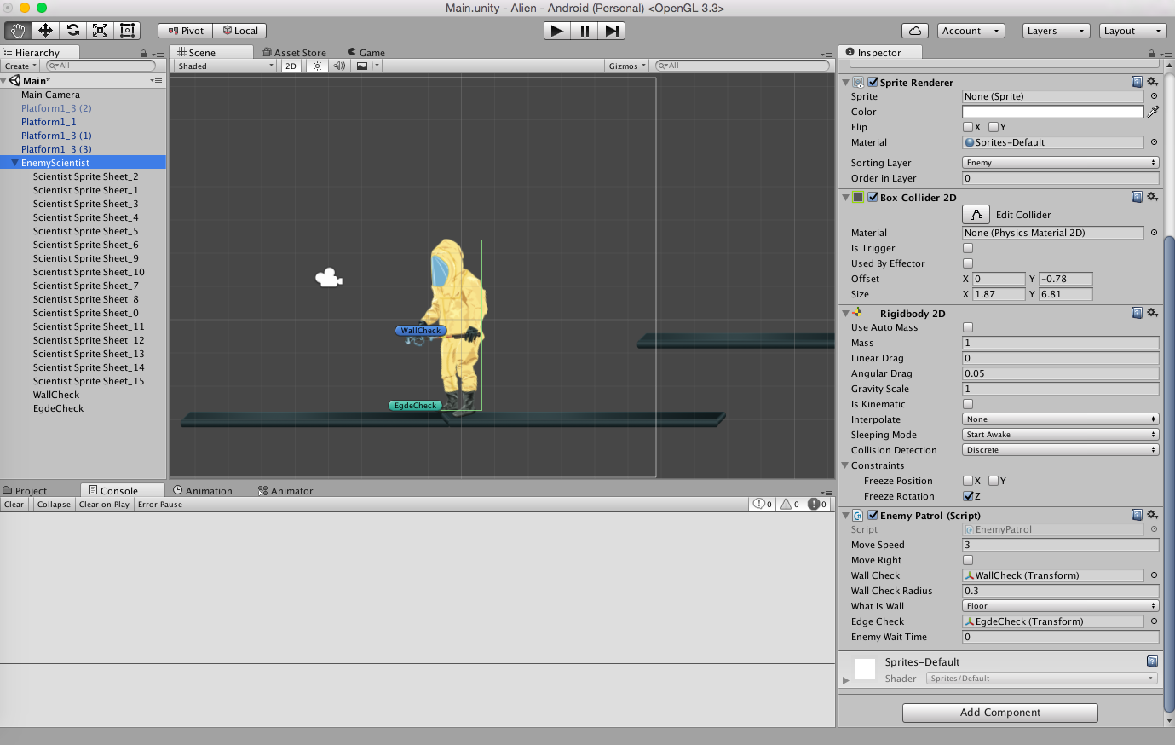Open Layout dropdown in toolbar
The width and height of the screenshot is (1175, 745).
(x=1132, y=31)
